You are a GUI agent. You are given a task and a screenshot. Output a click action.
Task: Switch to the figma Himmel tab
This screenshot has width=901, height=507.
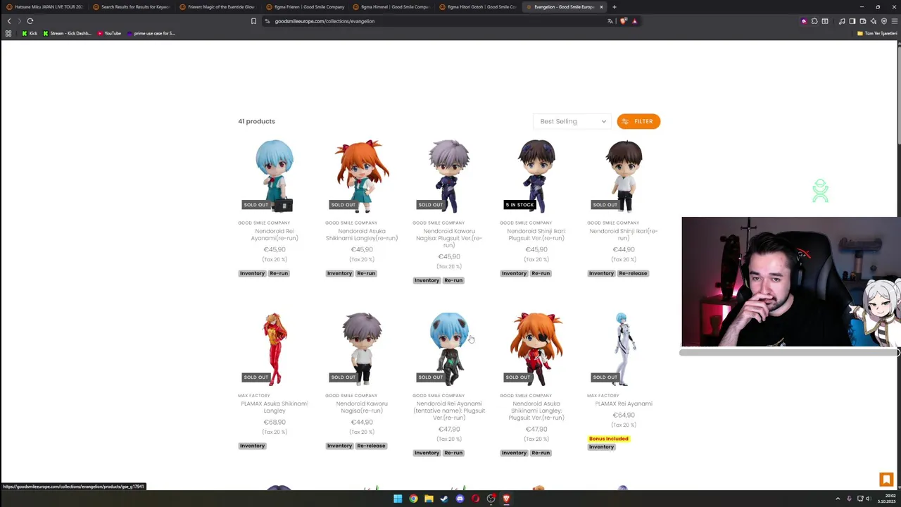pyautogui.click(x=391, y=7)
